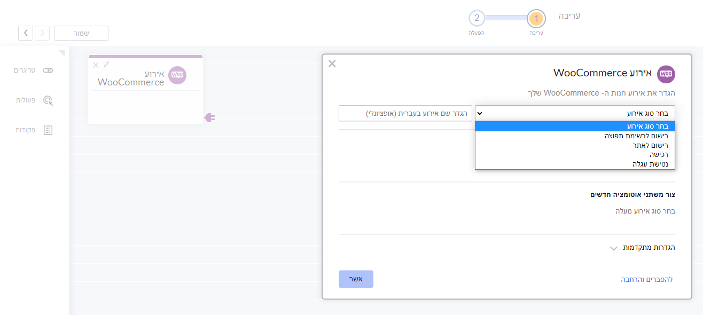Select step 2 הפעלה in the progress bar
703x315 pixels.
point(477,18)
